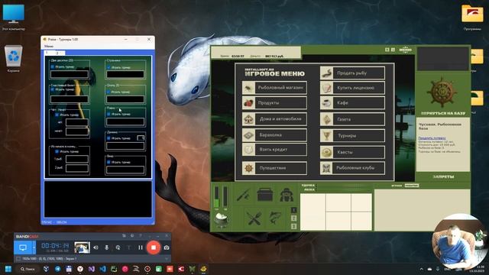Select rod slot 1 in the game panel
The width and height of the screenshot is (489, 275).
click(x=293, y=210)
